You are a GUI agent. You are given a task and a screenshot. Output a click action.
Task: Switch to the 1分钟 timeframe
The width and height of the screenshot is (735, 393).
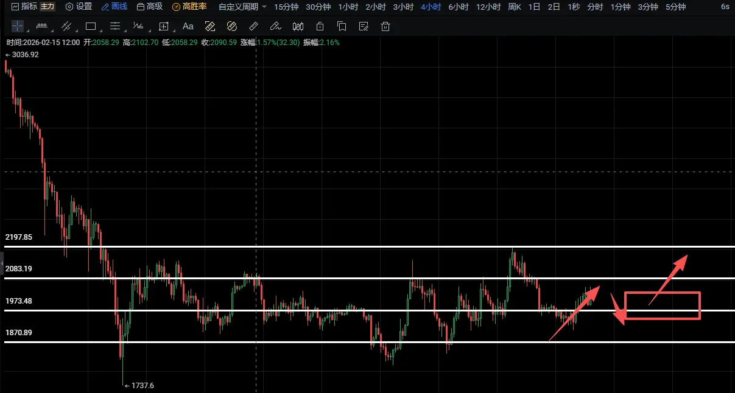pyautogui.click(x=620, y=7)
